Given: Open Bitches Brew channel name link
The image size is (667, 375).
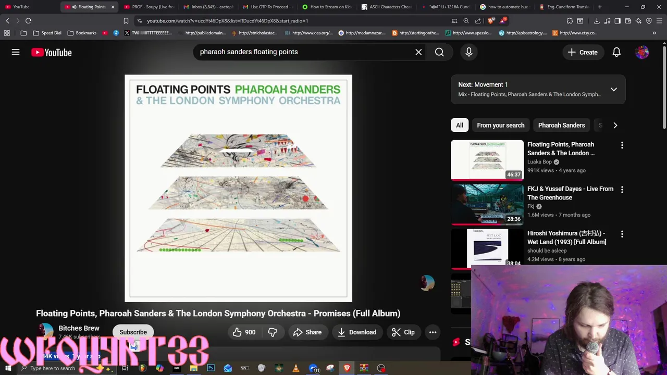Looking at the screenshot, I should tap(79, 328).
